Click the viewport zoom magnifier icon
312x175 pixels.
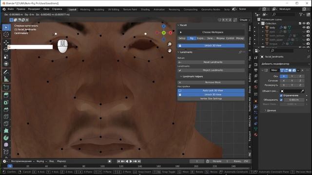[x=170, y=44]
